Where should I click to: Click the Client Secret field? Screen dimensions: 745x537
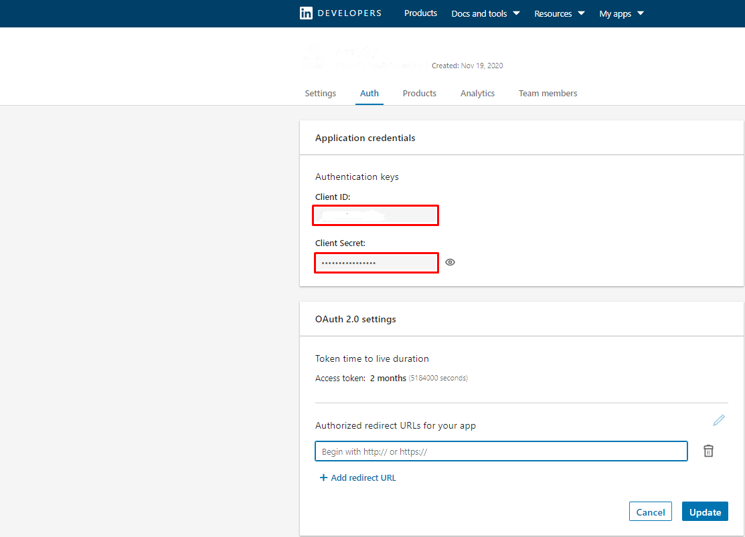[376, 263]
